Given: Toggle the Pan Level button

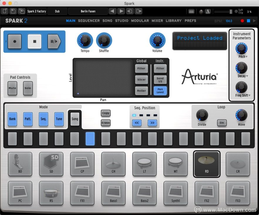Looking at the screenshot, I should point(160,91).
